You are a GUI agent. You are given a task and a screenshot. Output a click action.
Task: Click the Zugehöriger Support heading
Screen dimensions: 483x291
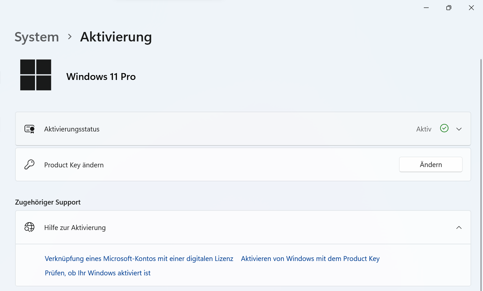[x=48, y=202]
